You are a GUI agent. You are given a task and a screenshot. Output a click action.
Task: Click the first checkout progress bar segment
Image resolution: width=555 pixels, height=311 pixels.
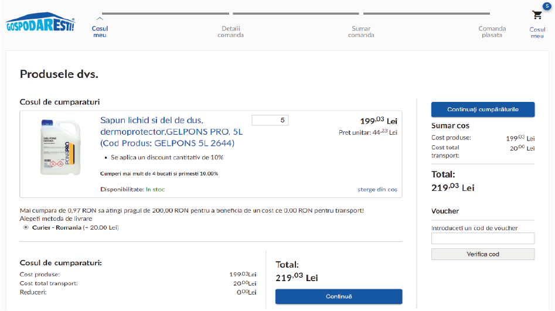pos(166,13)
